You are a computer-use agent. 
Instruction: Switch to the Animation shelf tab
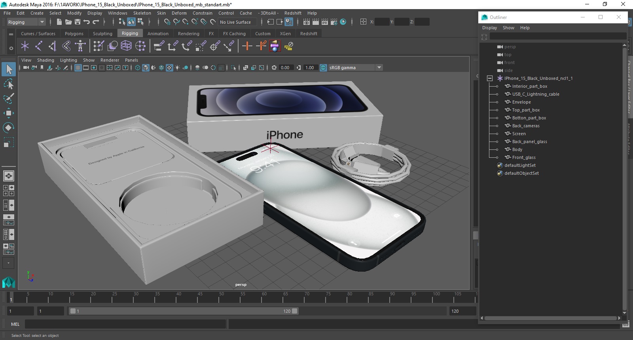tap(158, 34)
